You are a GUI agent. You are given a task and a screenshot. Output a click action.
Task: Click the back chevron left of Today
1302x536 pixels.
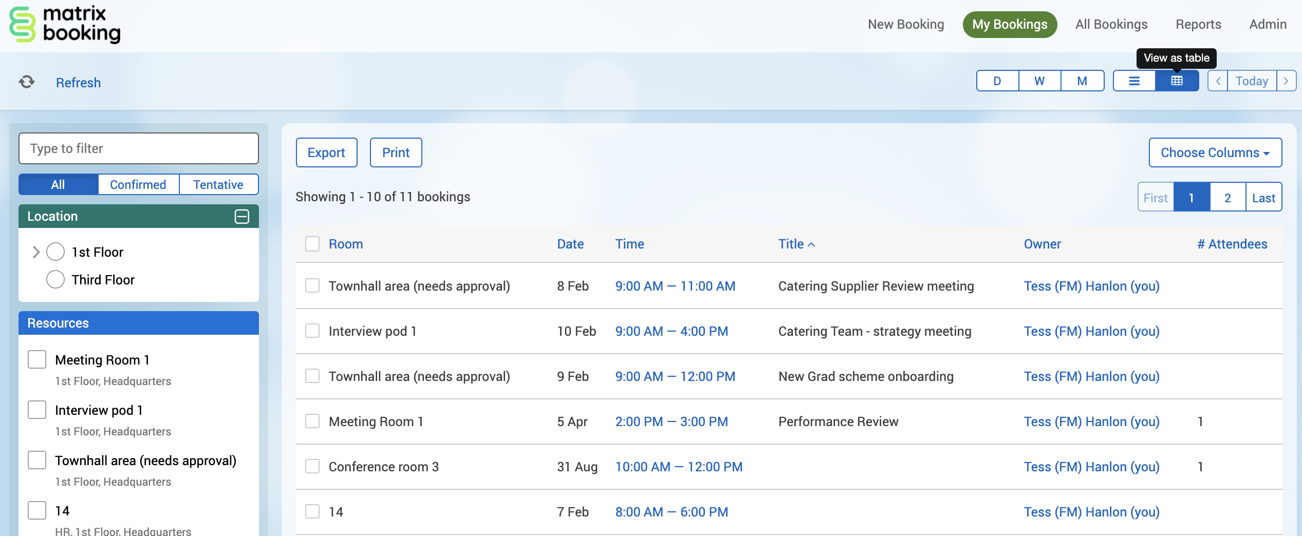[1217, 81]
